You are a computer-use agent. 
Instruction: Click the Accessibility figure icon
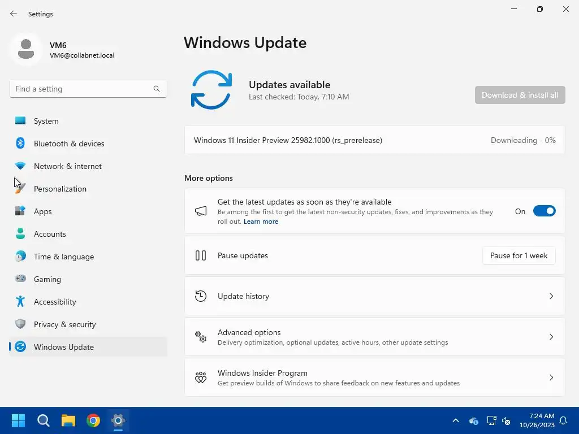pos(20,302)
